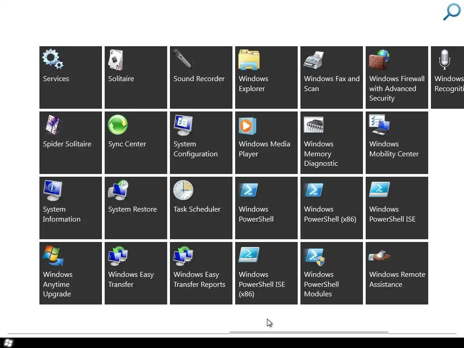Open Windows Firewall with Advanced Security icon

pyautogui.click(x=379, y=60)
